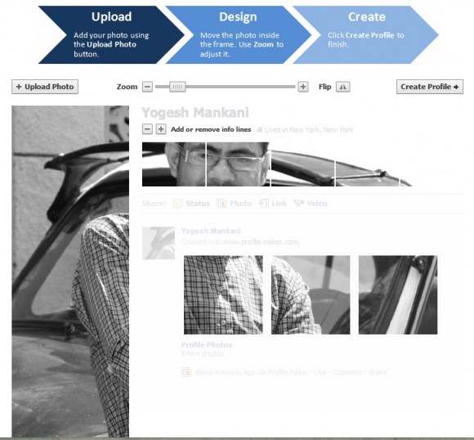Add an info line with the plus button
Image resolution: width=474 pixels, height=440 pixels.
point(161,129)
